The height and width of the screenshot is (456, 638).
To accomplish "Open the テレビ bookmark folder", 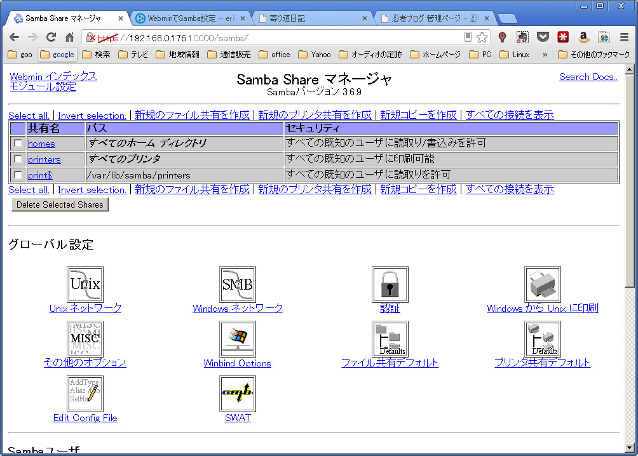I will [133, 55].
